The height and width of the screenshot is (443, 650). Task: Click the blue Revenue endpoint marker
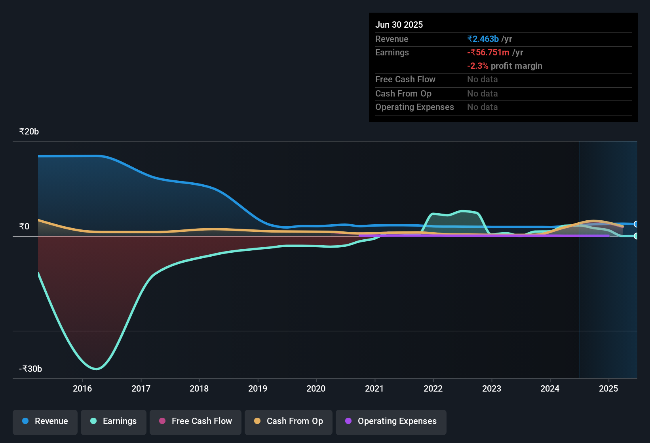[636, 224]
